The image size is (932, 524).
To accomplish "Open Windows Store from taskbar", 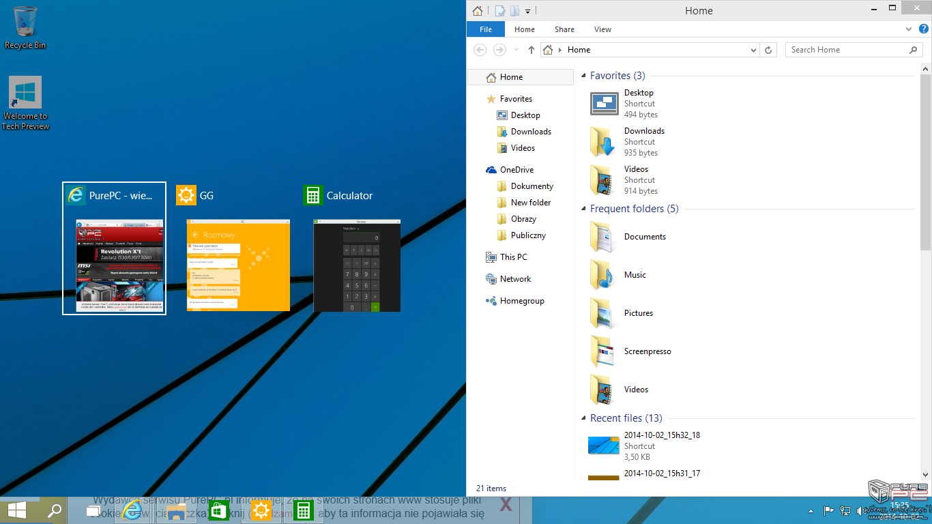I will [x=218, y=510].
